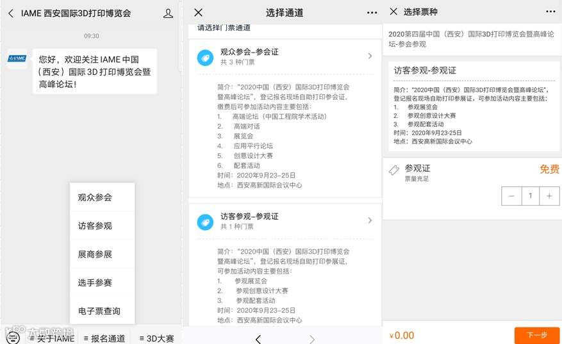Tap 09:30 chat timestamp

click(92, 36)
